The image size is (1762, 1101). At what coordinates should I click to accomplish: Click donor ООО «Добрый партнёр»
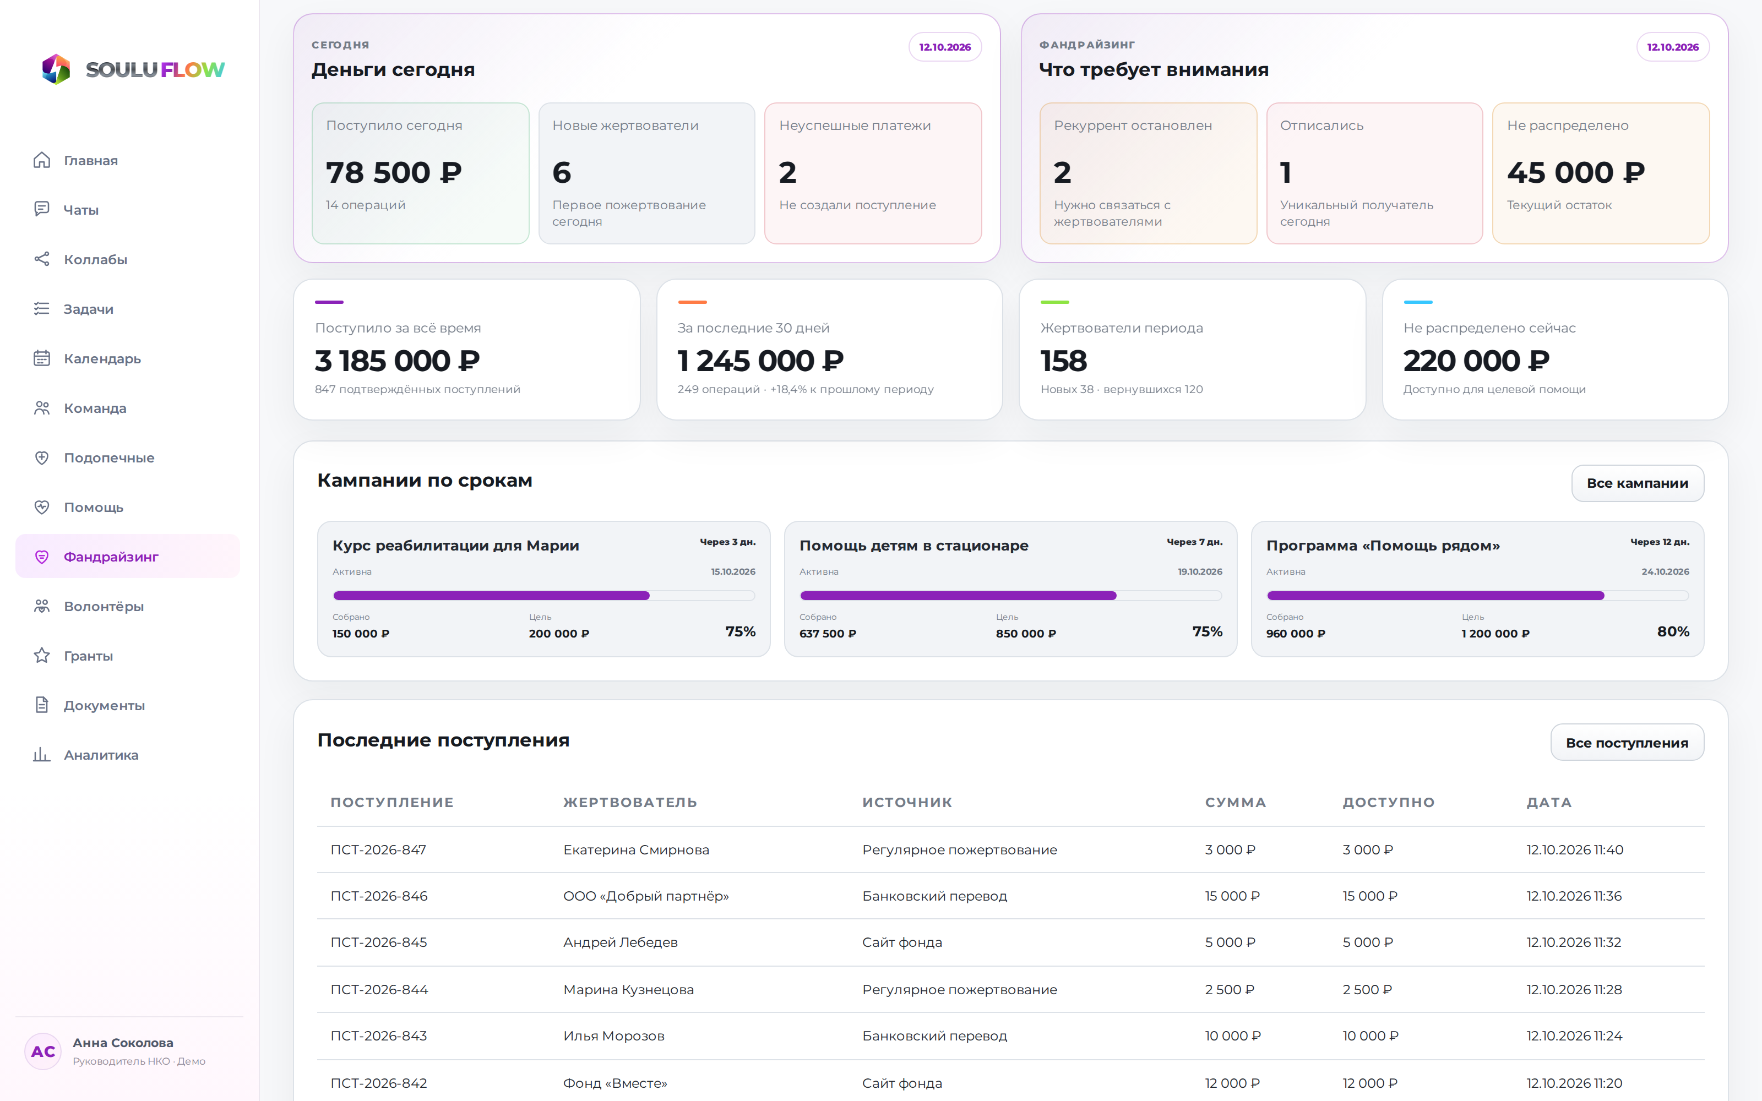tap(646, 896)
